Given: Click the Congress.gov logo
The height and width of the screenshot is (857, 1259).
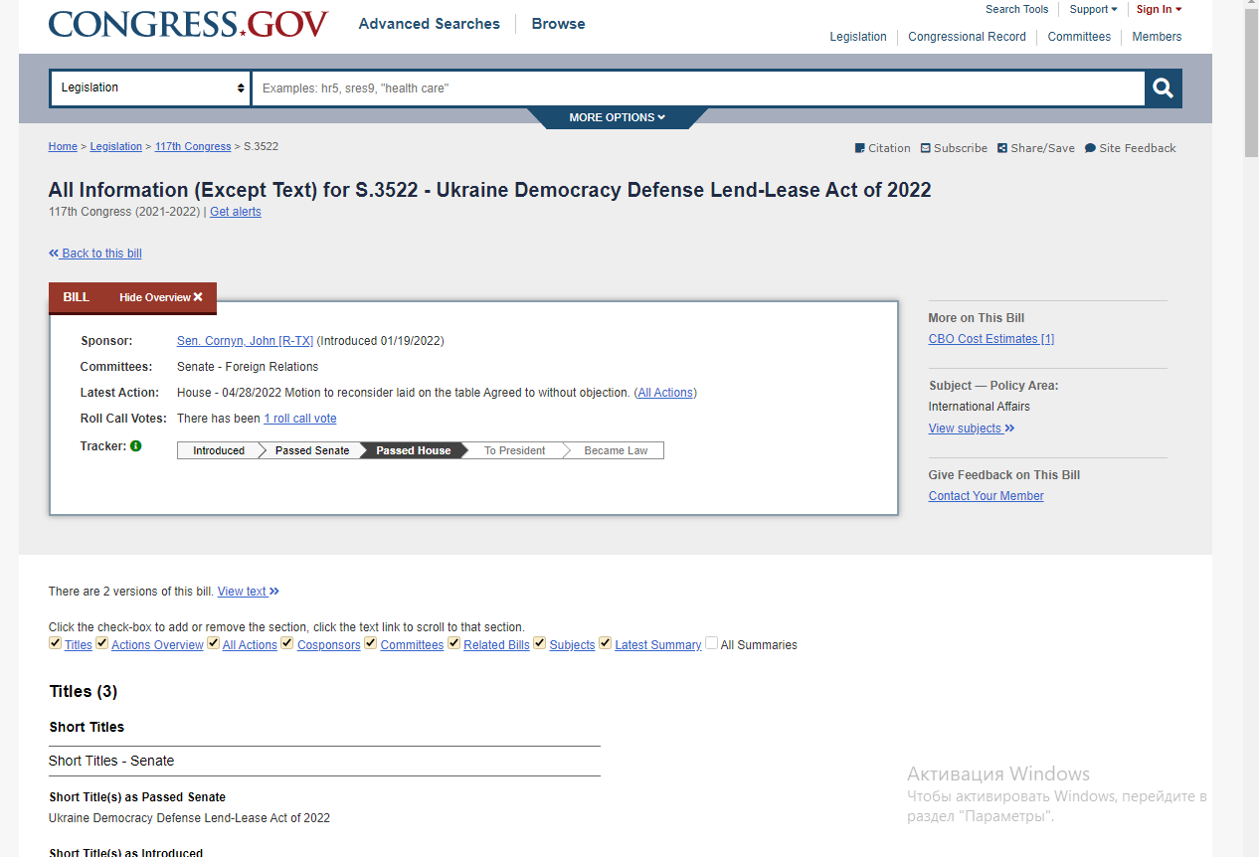Looking at the screenshot, I should [x=188, y=24].
